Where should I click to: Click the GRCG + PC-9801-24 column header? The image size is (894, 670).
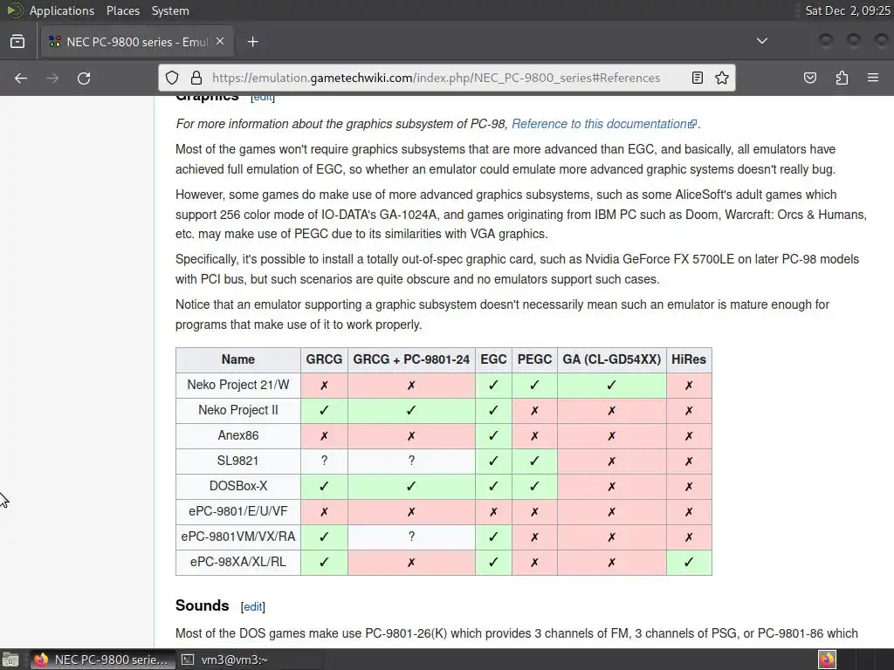[x=411, y=359]
